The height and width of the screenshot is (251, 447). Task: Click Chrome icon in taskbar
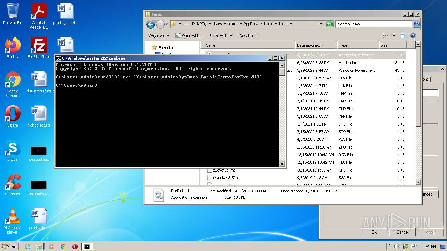coord(63,246)
